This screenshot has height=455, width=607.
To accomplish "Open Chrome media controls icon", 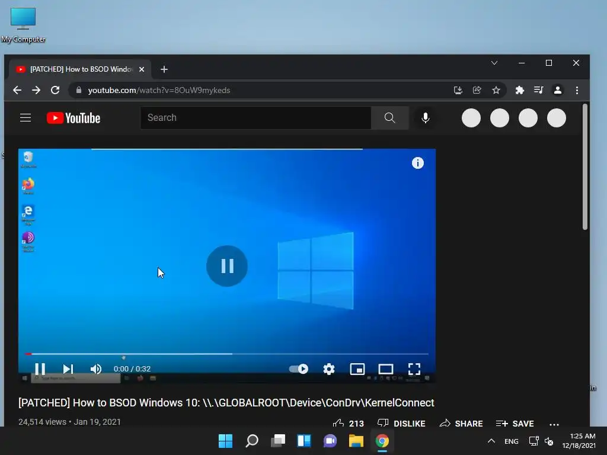I will 538,90.
